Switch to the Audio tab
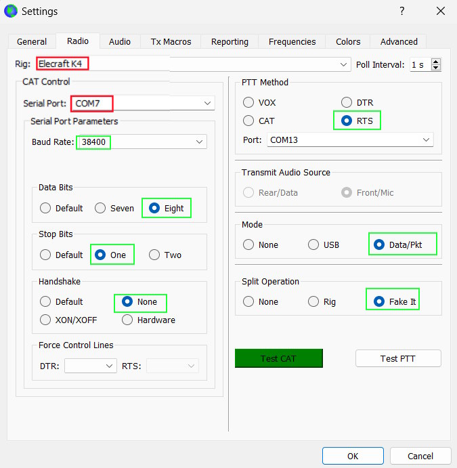The width and height of the screenshot is (457, 468). pos(120,41)
